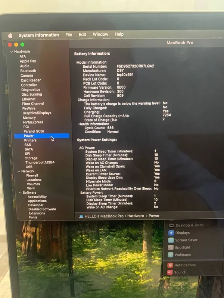Select Volumes under Network
The height and width of the screenshot is (298, 224).
(x=33, y=184)
